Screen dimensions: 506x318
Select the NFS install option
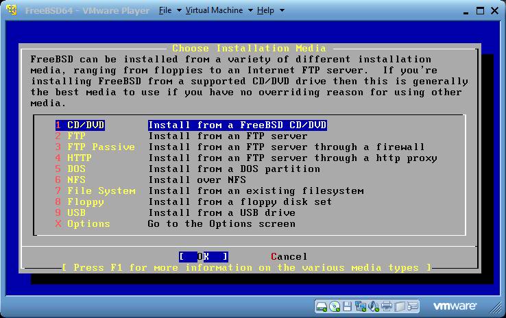(x=71, y=180)
